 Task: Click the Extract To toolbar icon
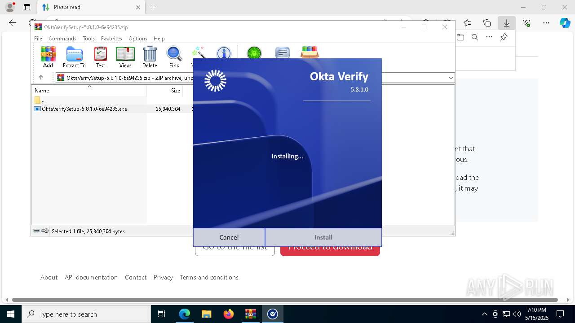74,57
